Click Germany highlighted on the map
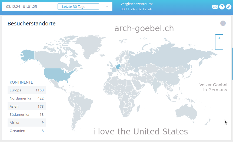The height and width of the screenshot is (142, 233). [118, 67]
